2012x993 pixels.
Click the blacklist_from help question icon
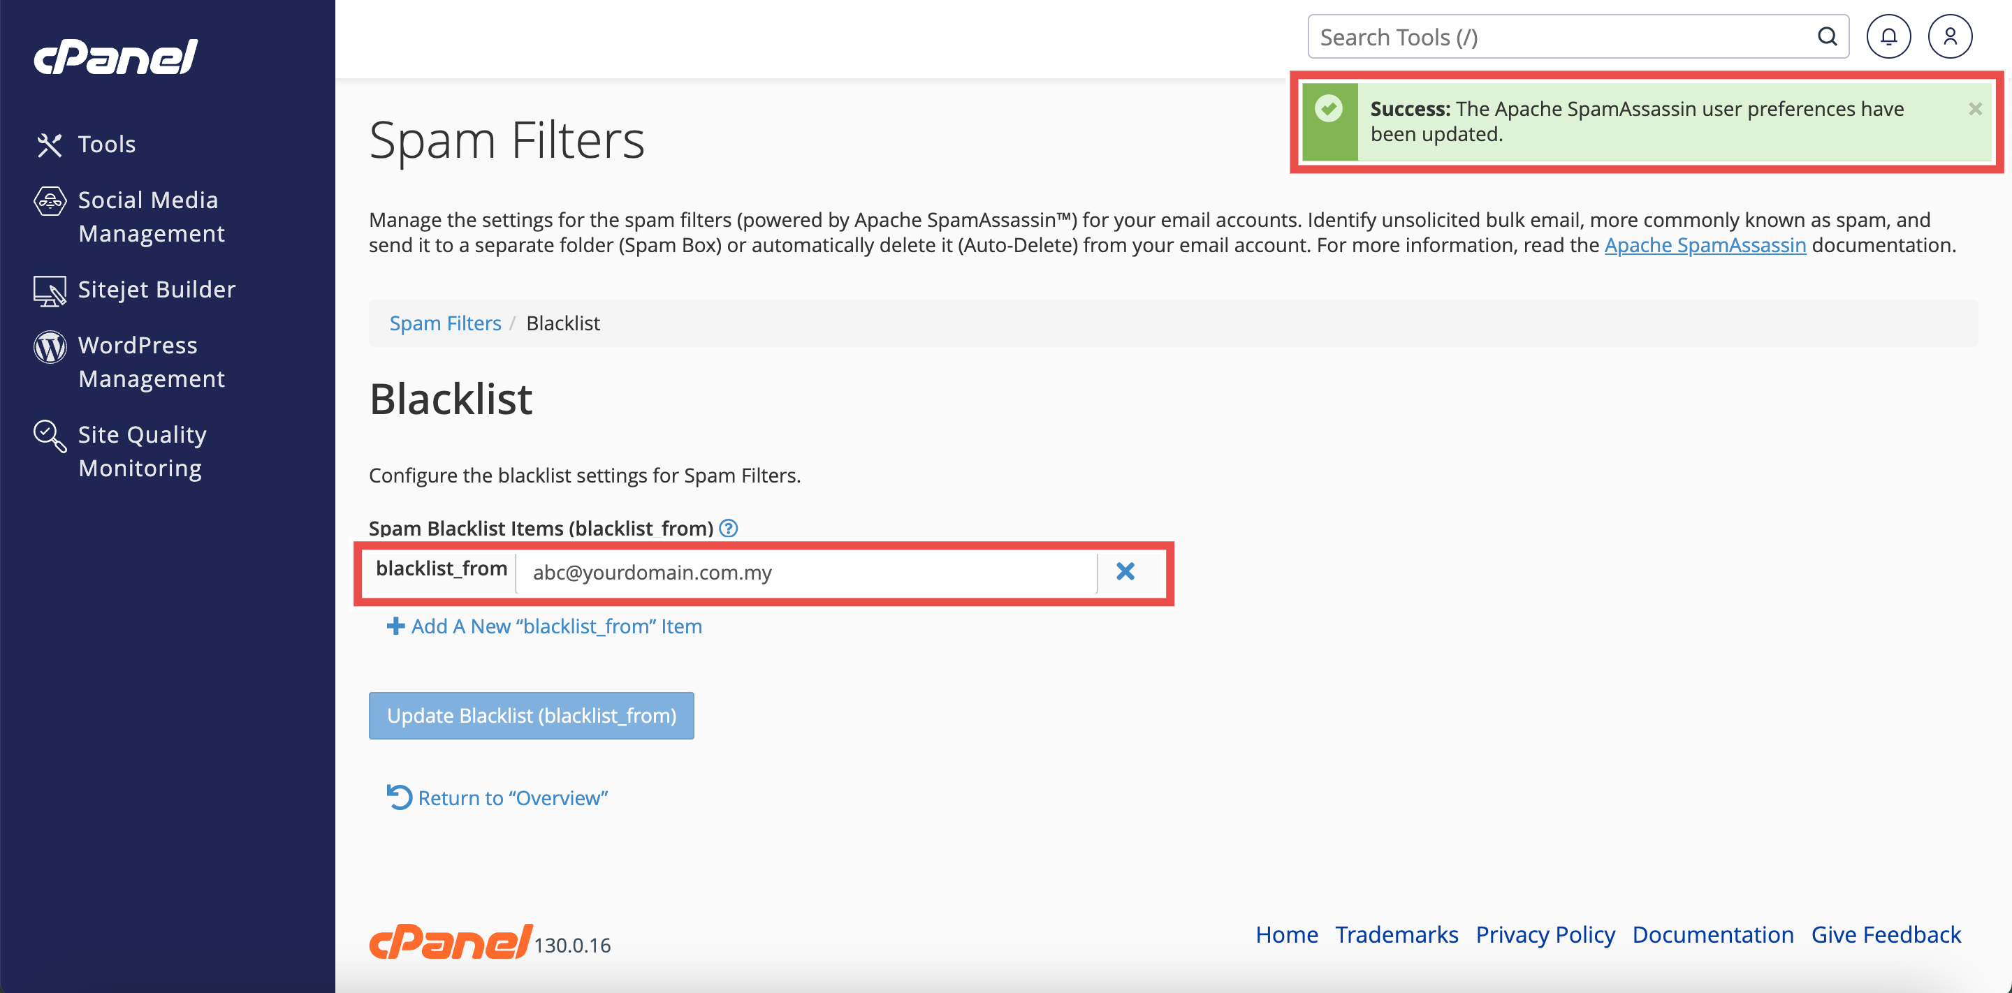pos(728,529)
